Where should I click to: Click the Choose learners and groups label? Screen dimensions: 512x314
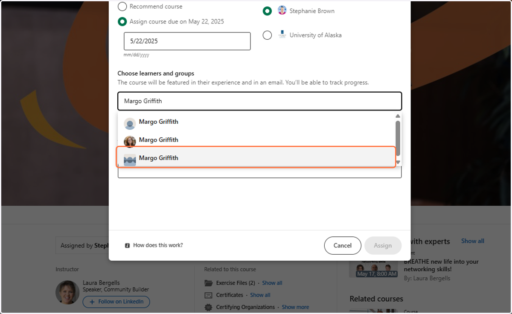pos(156,73)
